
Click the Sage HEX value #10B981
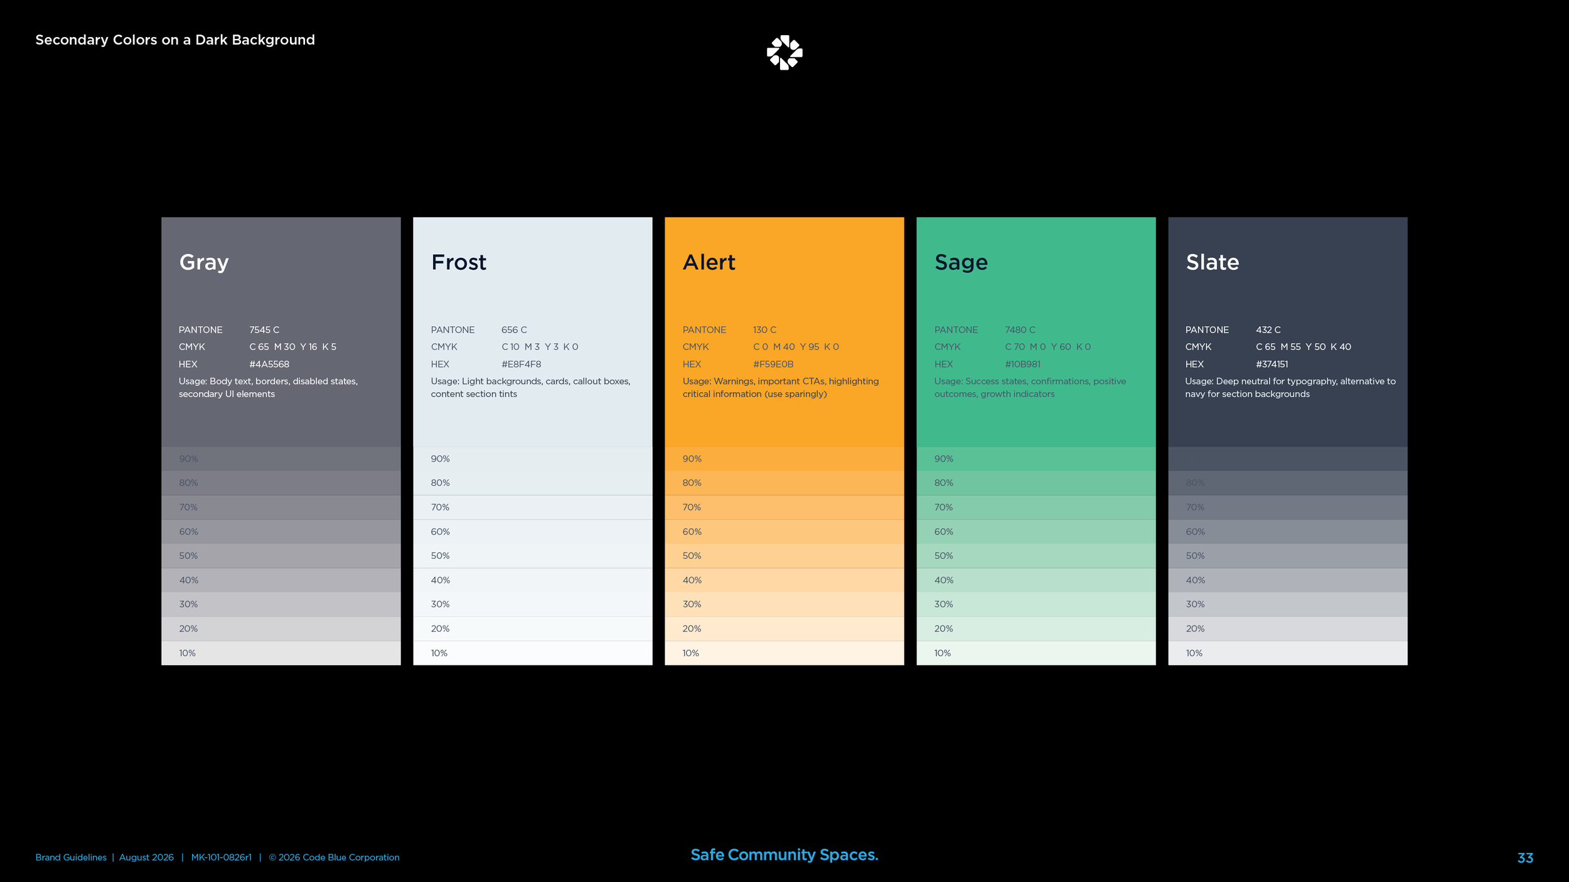[x=1022, y=364]
